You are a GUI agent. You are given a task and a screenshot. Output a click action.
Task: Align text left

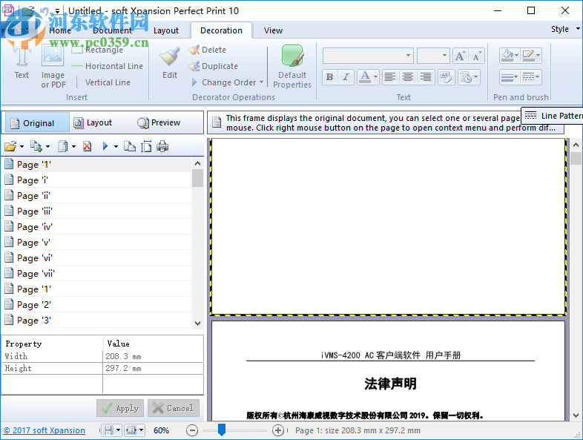(389, 77)
